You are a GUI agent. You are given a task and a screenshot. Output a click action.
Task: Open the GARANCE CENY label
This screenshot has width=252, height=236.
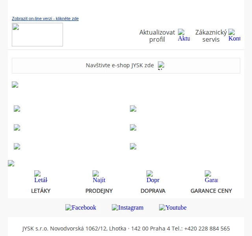(x=211, y=191)
